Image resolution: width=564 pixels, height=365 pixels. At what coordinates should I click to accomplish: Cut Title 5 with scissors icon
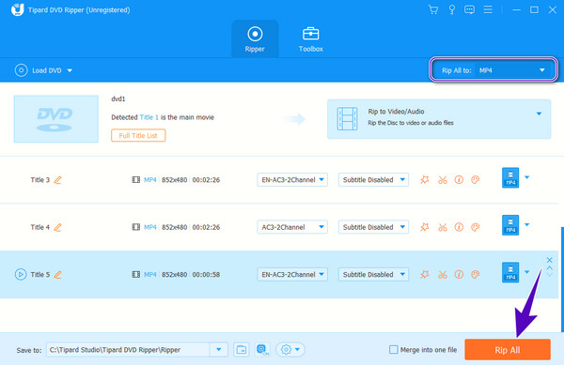point(443,275)
